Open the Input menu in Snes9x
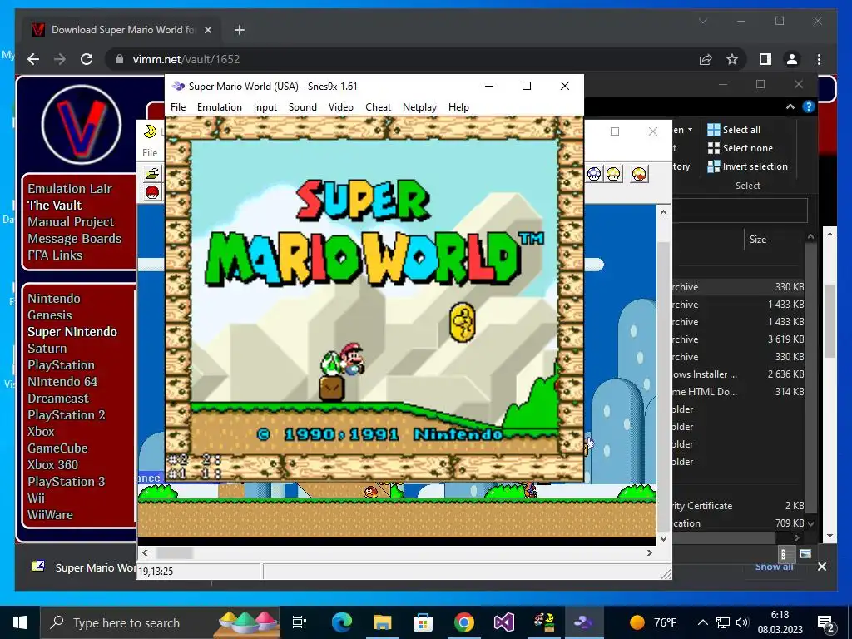852x639 pixels. (265, 107)
